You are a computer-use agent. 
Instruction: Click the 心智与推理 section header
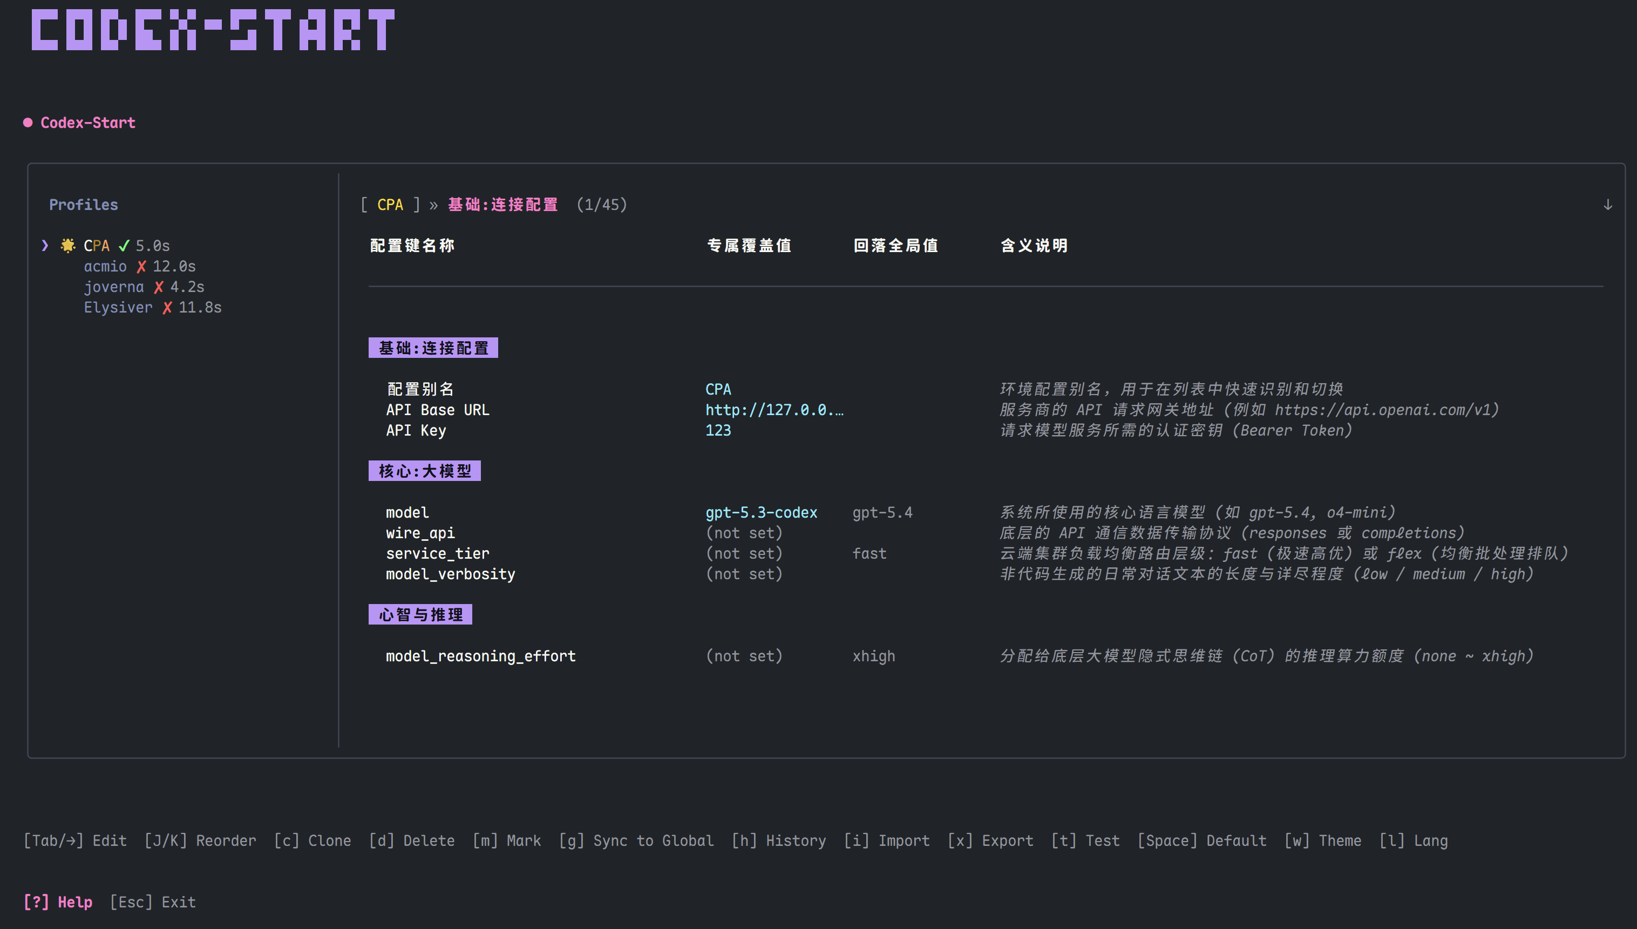420,614
